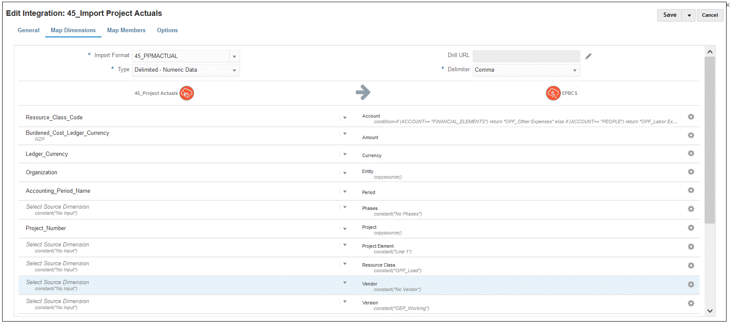733x325 pixels.
Task: Click the Account condition expression text
Action: click(525, 122)
